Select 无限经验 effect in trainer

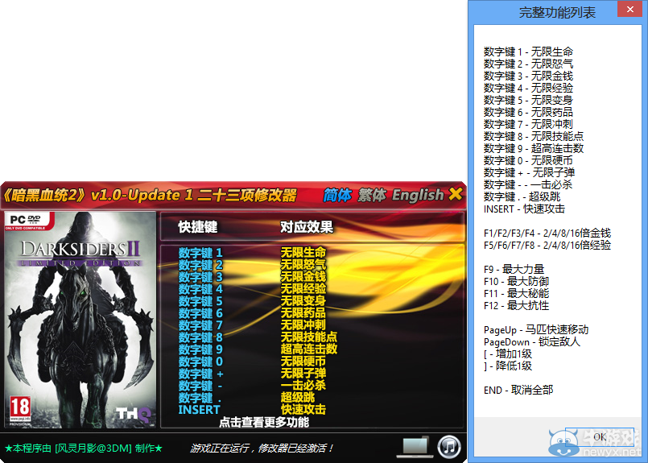pyautogui.click(x=303, y=288)
